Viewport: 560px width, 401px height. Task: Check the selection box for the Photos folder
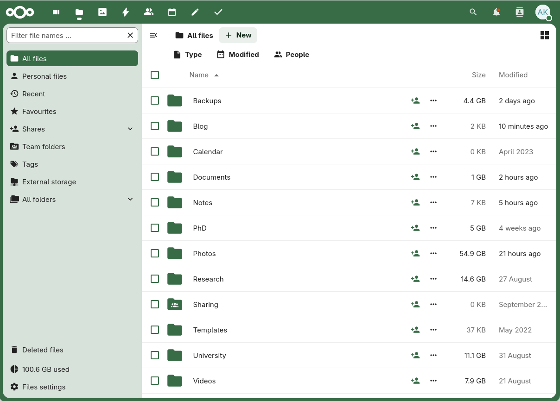[155, 253]
